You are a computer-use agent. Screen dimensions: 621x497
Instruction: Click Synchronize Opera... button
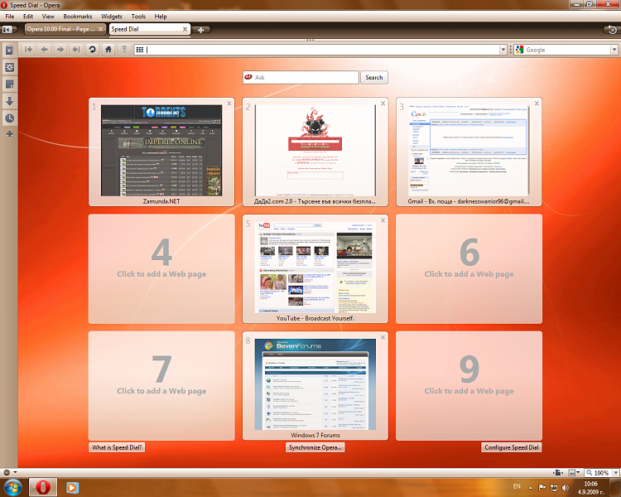(315, 447)
